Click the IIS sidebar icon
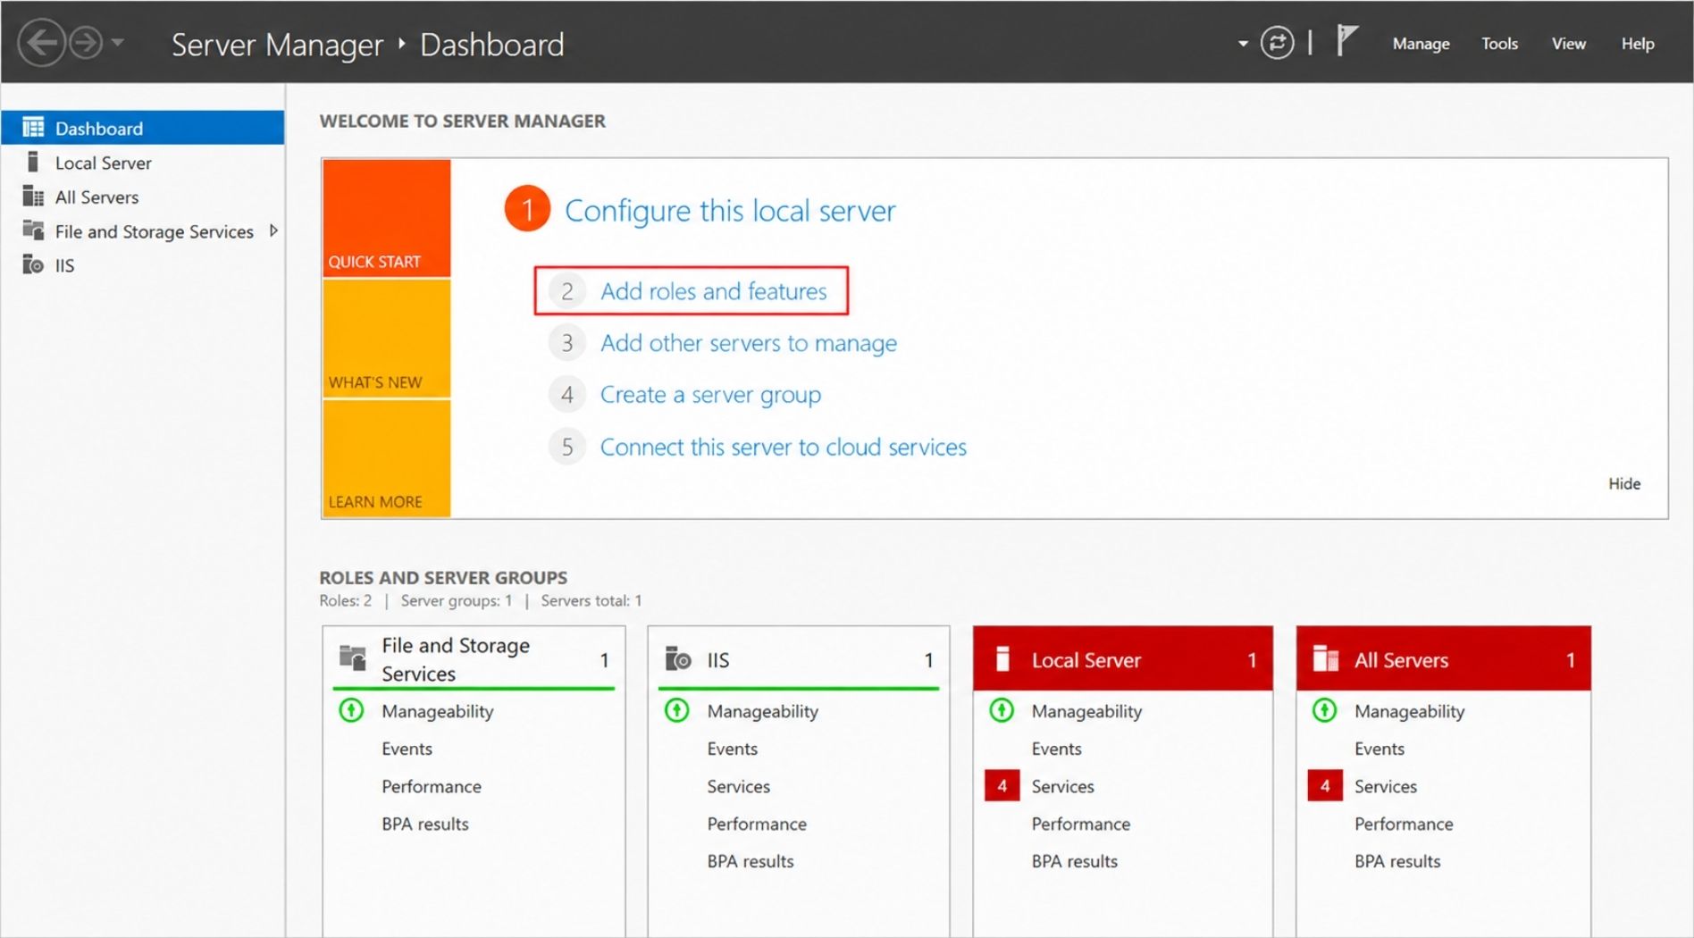The width and height of the screenshot is (1694, 938). [x=33, y=264]
